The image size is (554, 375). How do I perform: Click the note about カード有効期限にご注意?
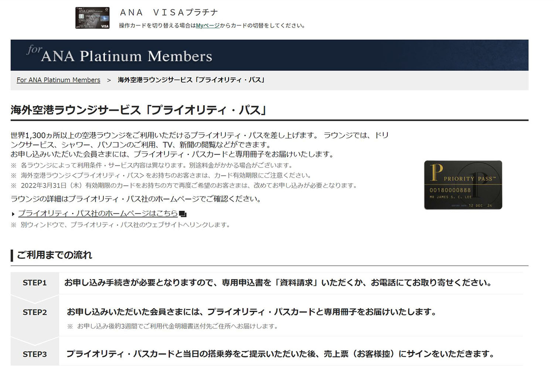161,175
